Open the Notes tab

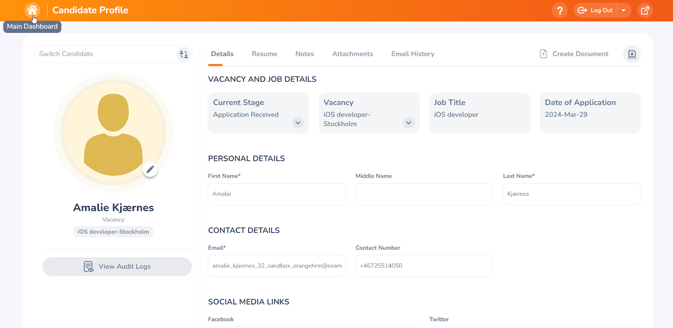coord(305,54)
